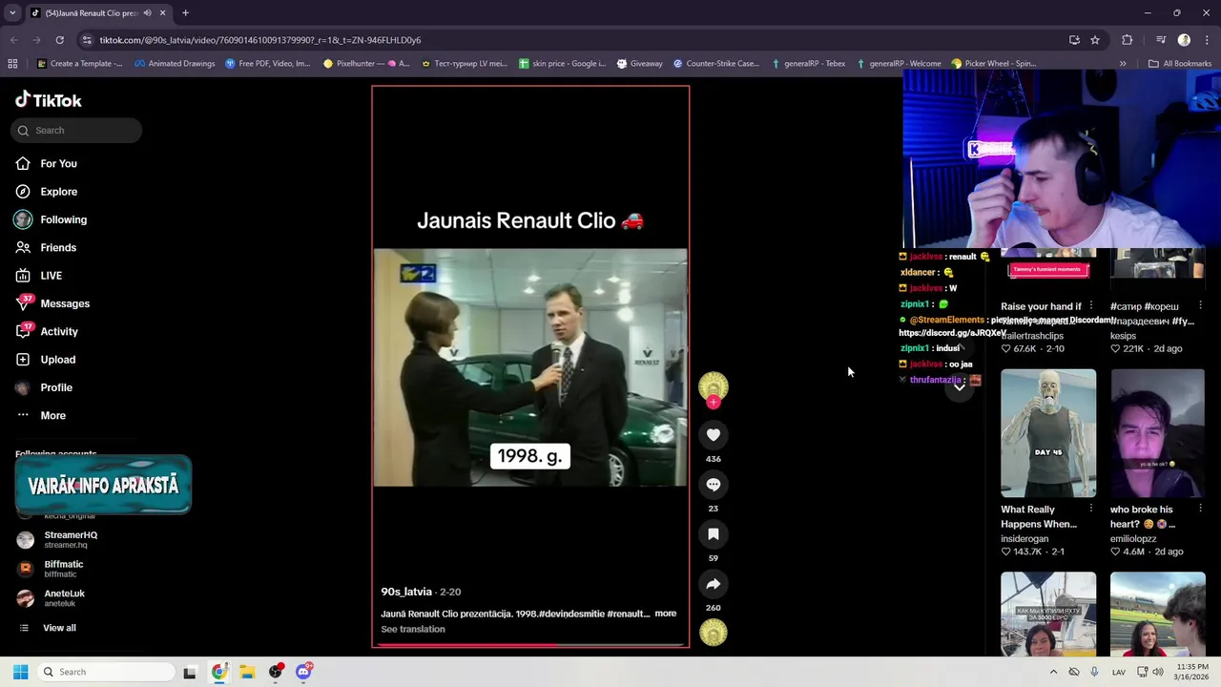Open Chrome three-dot menu

1207,40
